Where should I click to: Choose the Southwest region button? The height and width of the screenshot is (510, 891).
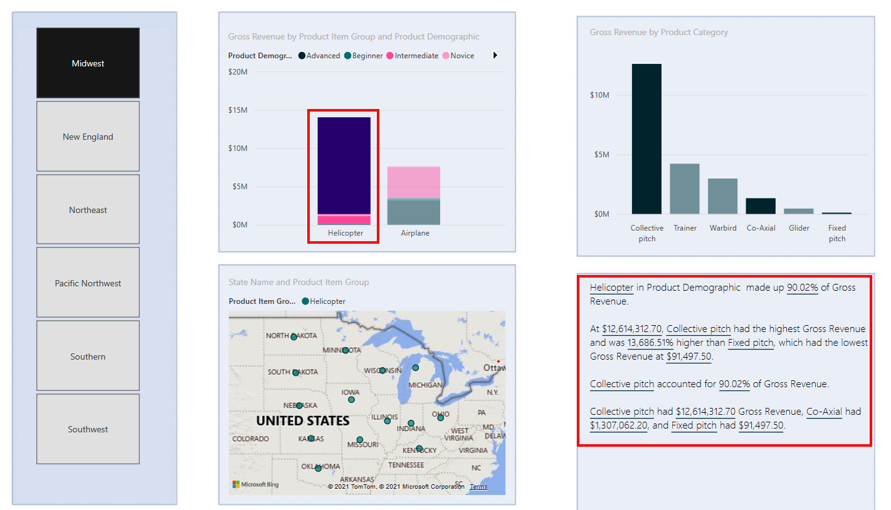[88, 429]
